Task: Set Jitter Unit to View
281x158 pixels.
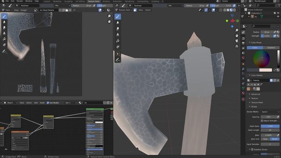Action: point(265,139)
